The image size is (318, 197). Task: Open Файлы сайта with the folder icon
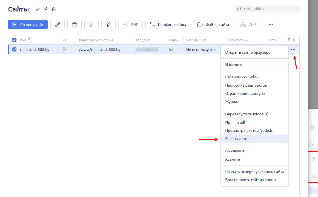[x=213, y=24]
